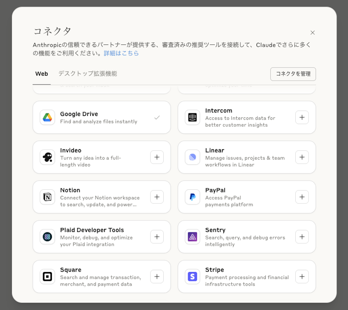Select the Stripe title text
The width and height of the screenshot is (348, 310).
point(214,270)
